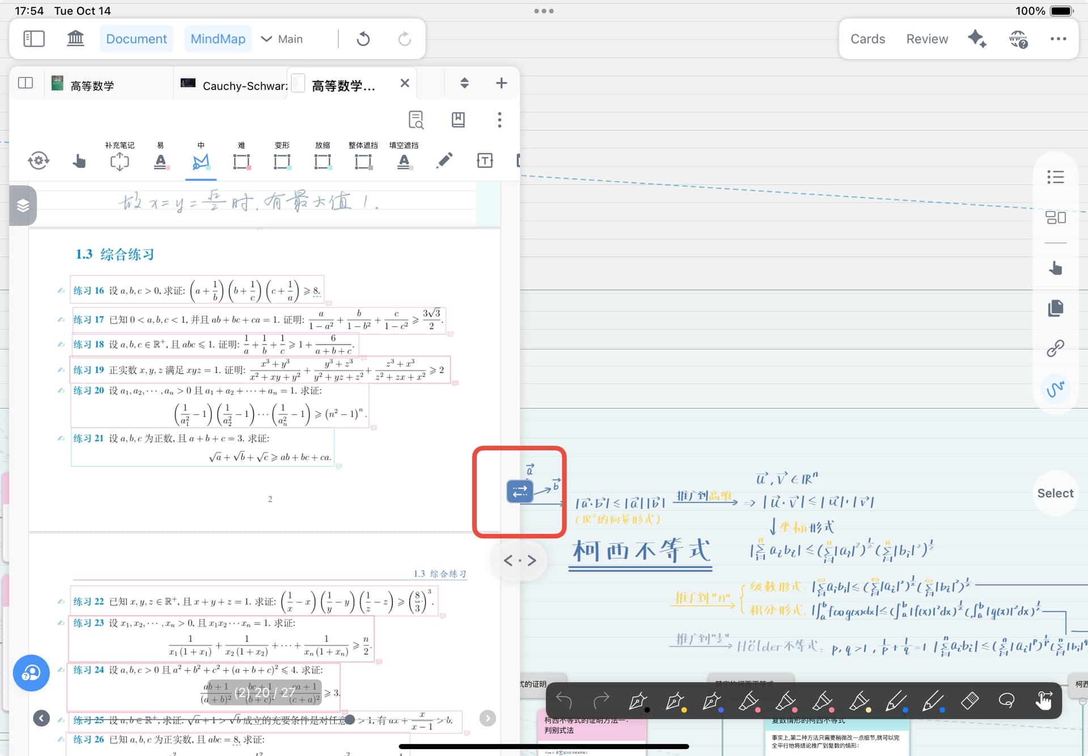Select the yellow highlighter marker

859,701
